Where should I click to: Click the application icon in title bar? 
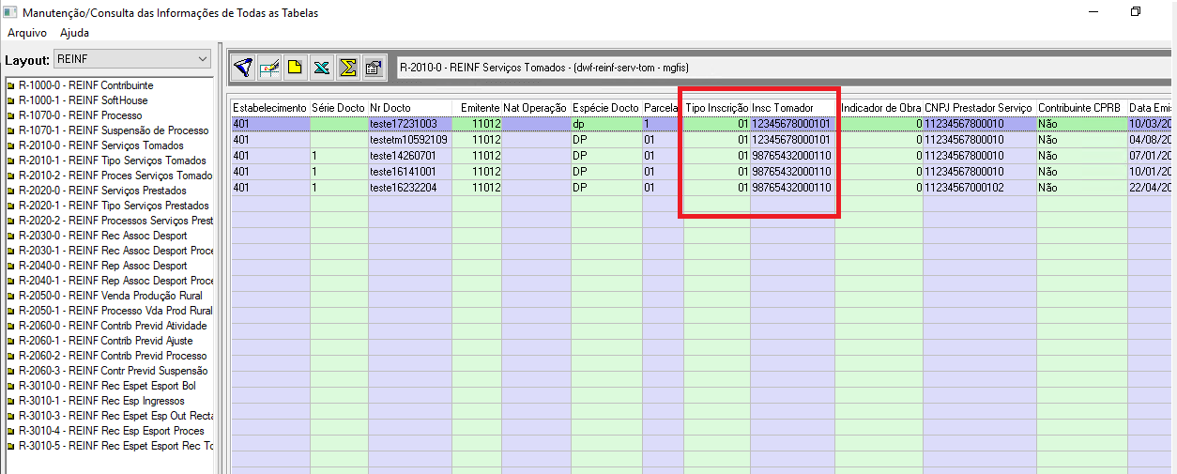coord(9,12)
